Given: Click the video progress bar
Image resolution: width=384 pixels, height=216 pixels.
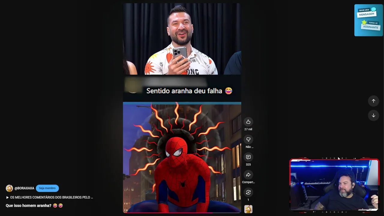Looking at the screenshot, I should [x=182, y=212].
